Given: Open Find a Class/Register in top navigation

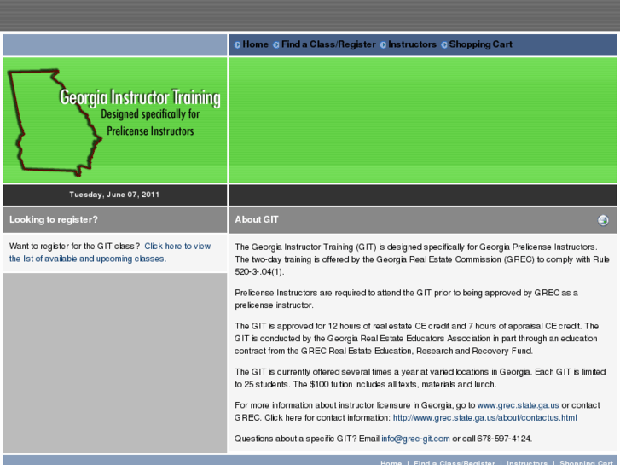Looking at the screenshot, I should tap(328, 44).
